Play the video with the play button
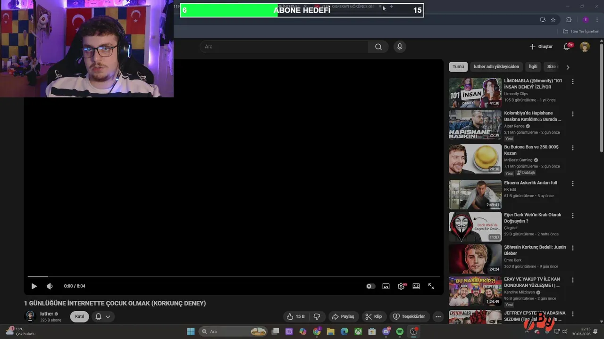604x339 pixels. [x=34, y=286]
